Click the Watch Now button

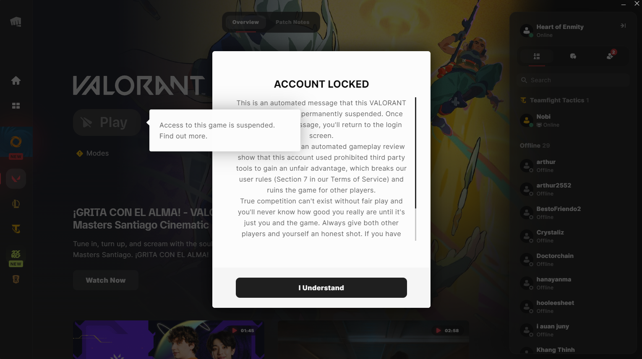[106, 280]
